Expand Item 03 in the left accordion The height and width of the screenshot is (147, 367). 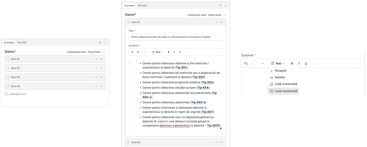[101, 77]
